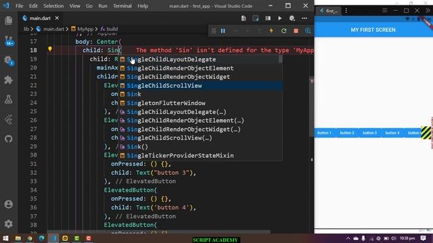Choose SingleChildRenderObjectWidget class suggestion
This screenshot has height=243, width=433.
pos(200,77)
